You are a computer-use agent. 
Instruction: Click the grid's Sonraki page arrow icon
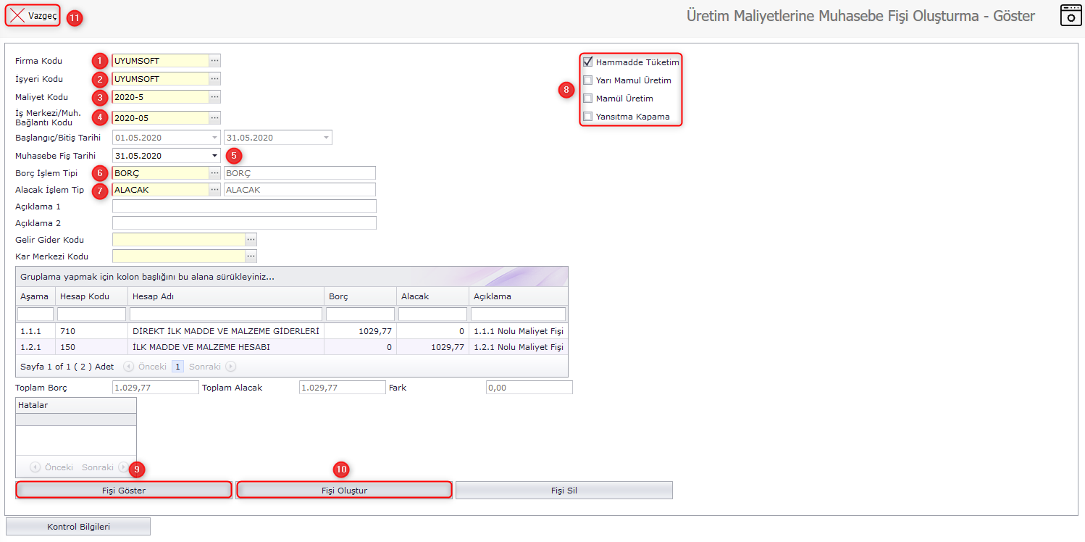point(230,367)
